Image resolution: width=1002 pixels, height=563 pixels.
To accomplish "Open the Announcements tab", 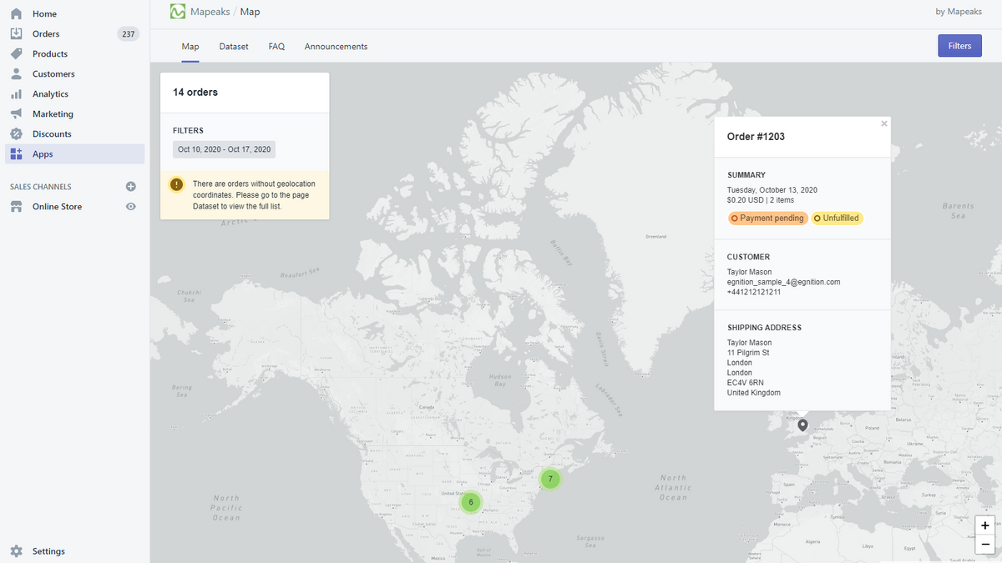I will coord(336,47).
